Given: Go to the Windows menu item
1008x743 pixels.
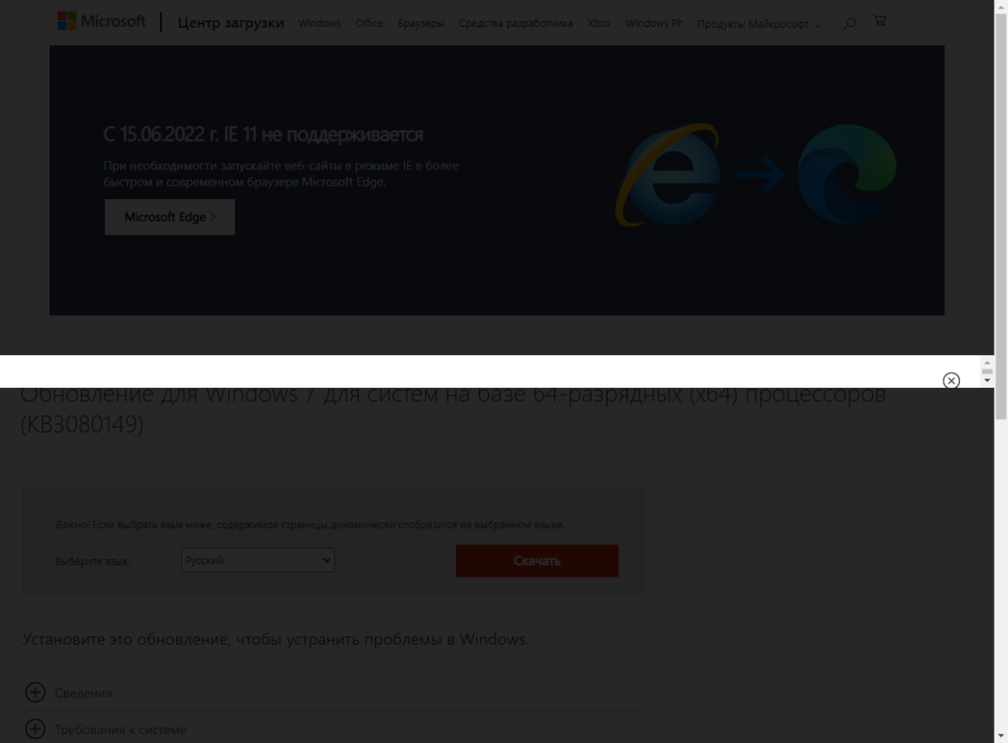Looking at the screenshot, I should coord(319,24).
